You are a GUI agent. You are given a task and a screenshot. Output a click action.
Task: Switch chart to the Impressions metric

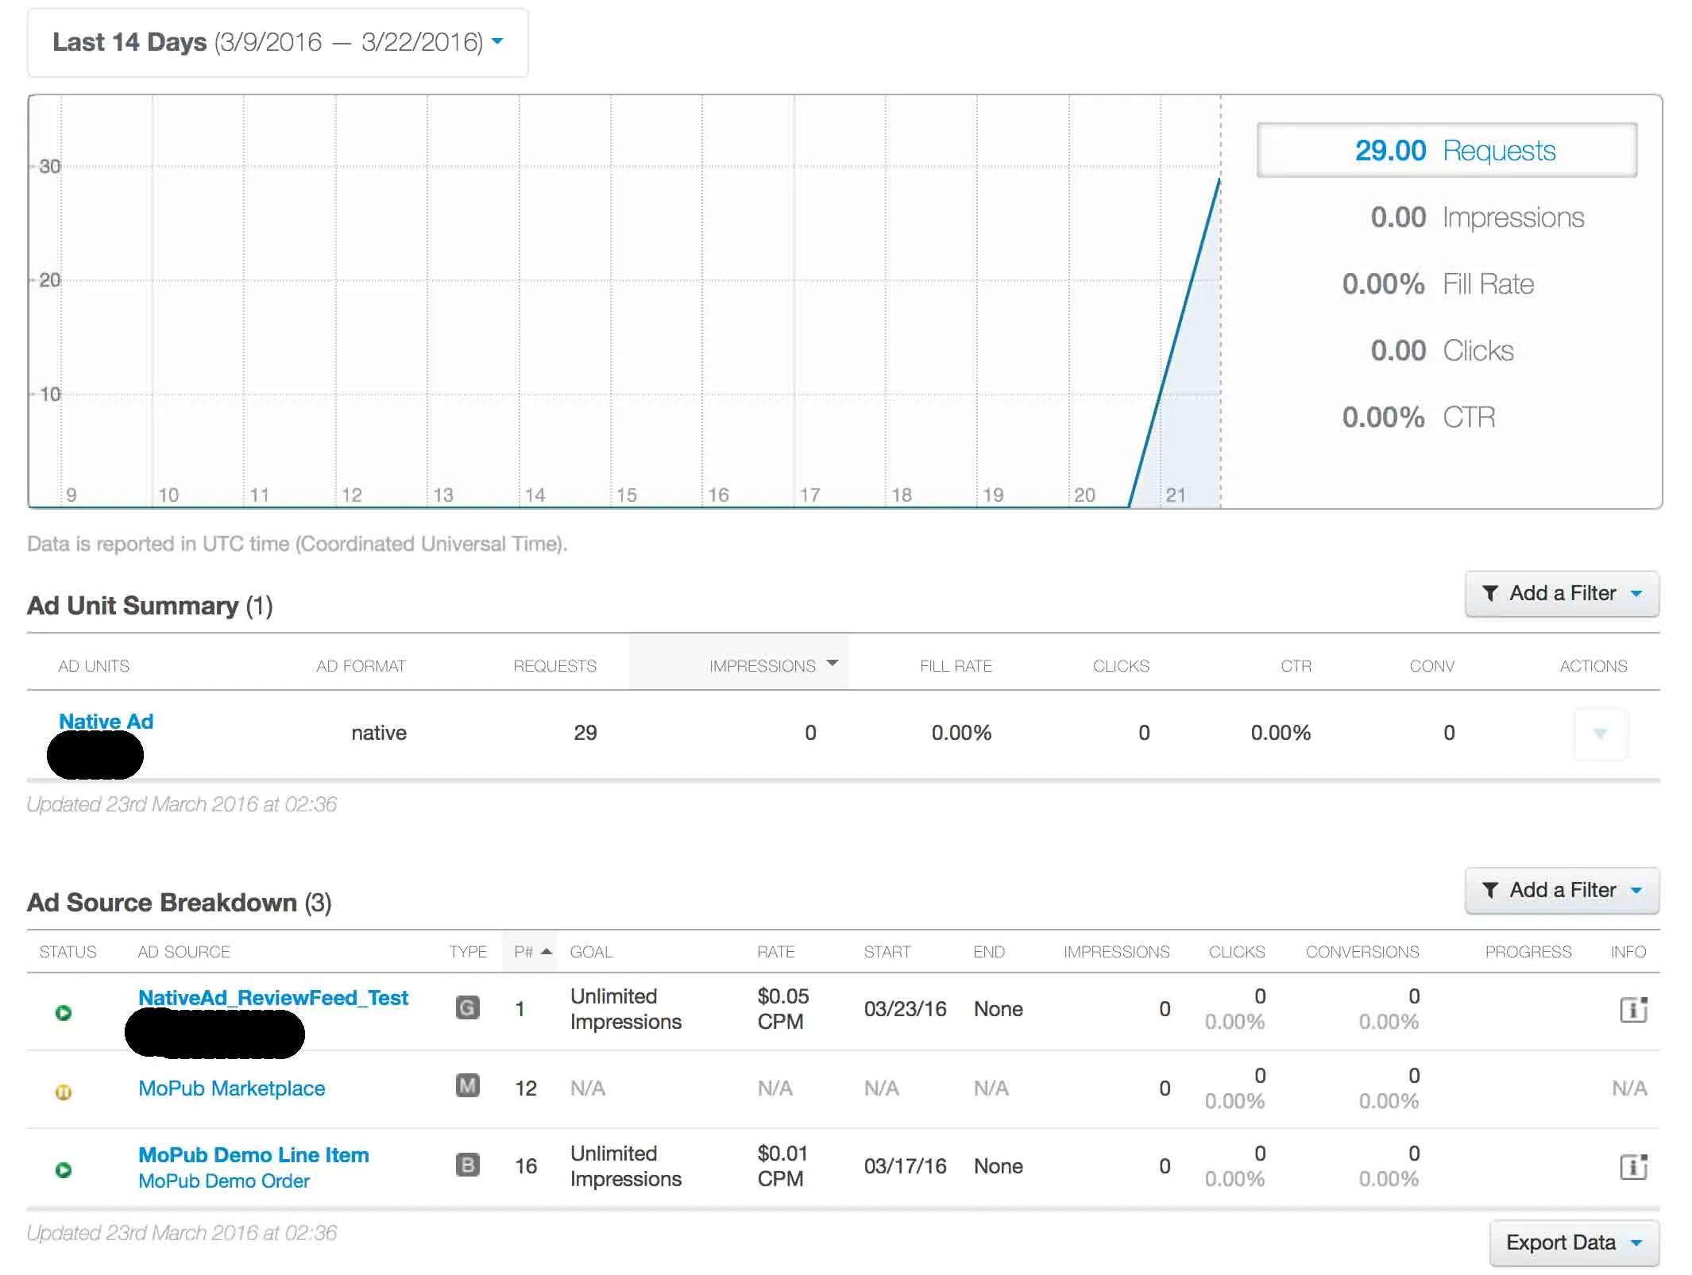[1476, 217]
